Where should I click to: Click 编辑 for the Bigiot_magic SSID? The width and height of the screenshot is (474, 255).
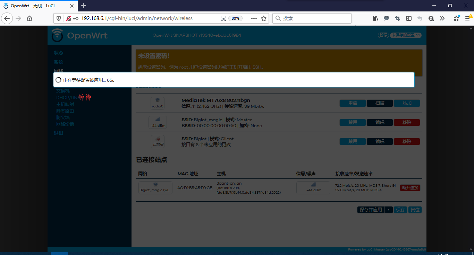click(380, 122)
